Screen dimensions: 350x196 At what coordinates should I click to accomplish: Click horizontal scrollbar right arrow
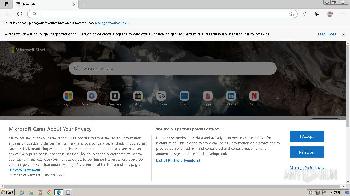click(x=344, y=186)
